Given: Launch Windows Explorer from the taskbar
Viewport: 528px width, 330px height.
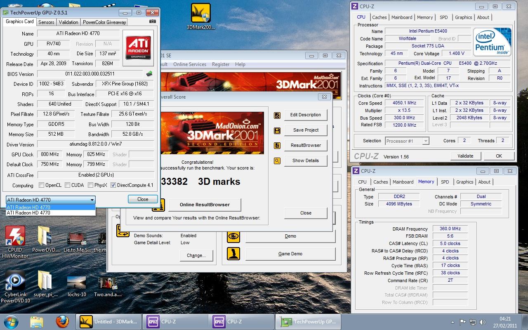Looking at the screenshot, I should (x=37, y=321).
